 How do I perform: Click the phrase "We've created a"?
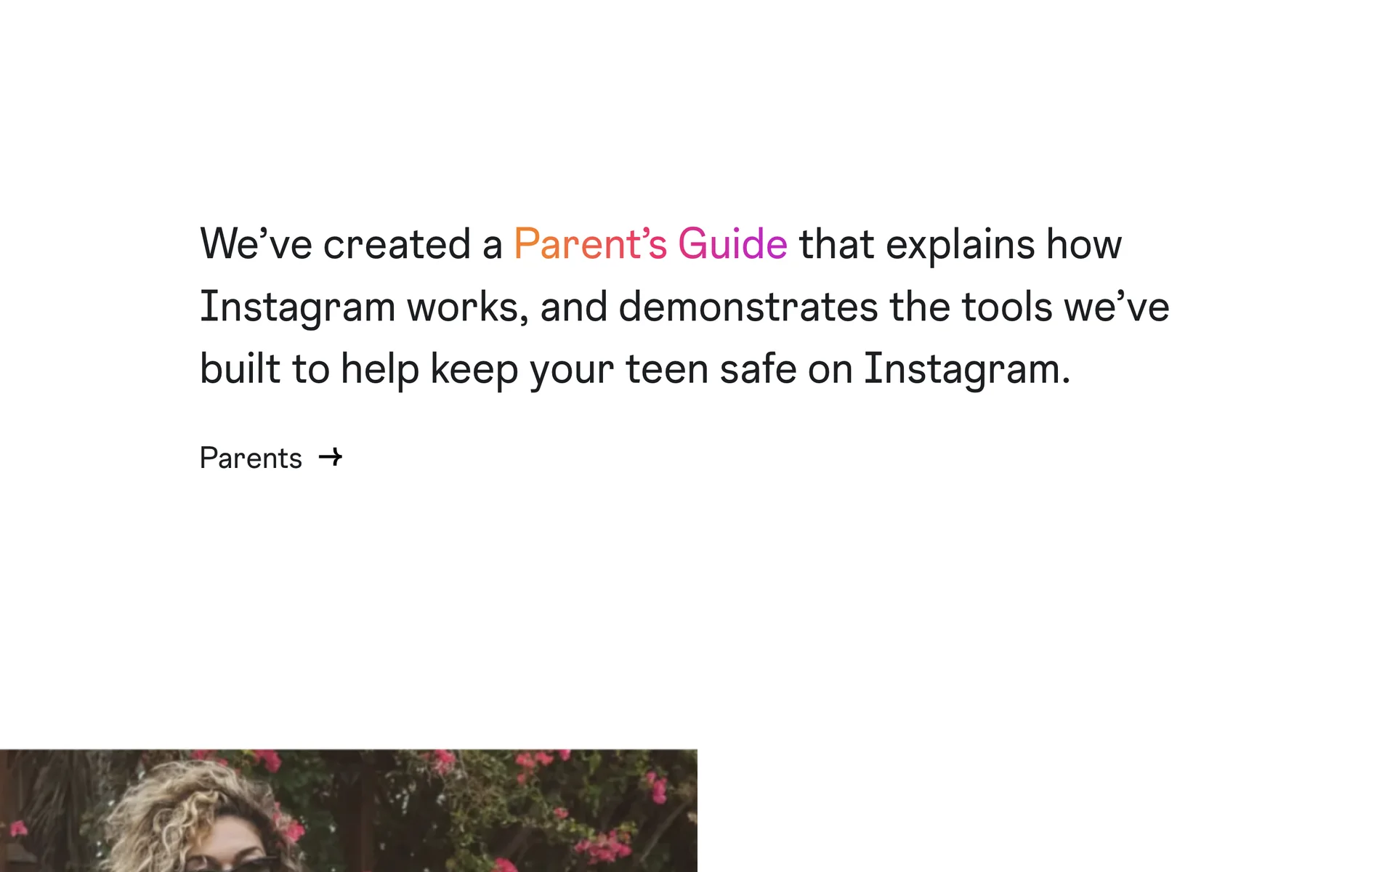(351, 244)
